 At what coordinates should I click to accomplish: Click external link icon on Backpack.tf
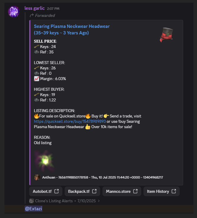tap(94, 191)
